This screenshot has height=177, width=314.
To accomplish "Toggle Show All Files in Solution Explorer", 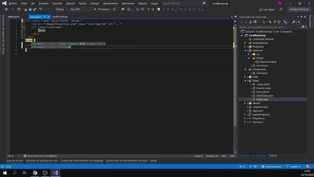I will (x=279, y=22).
